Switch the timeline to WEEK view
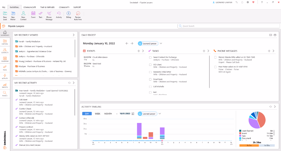 pos(98,113)
